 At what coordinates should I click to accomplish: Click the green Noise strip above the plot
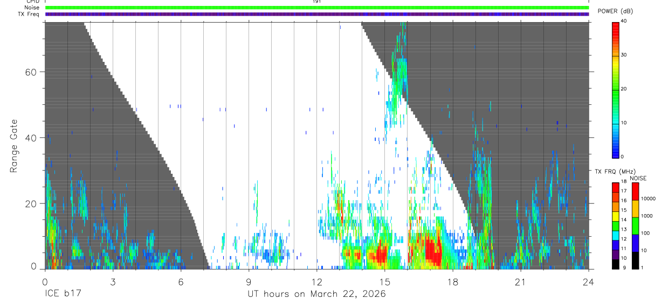tap(317, 8)
